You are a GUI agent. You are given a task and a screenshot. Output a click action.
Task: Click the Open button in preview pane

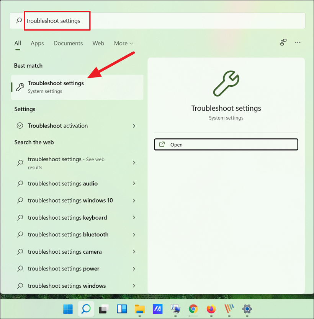(x=226, y=144)
